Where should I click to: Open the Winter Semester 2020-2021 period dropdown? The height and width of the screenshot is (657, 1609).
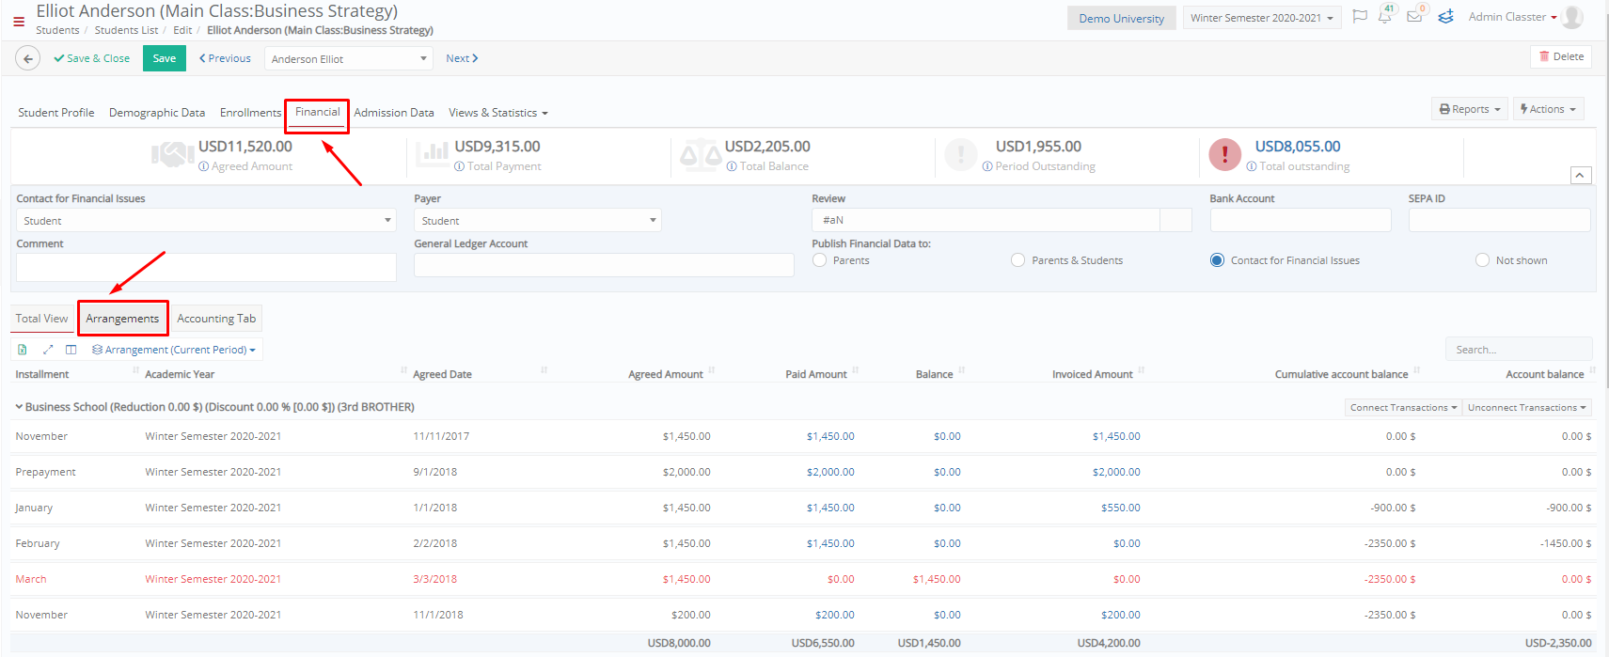(1261, 18)
